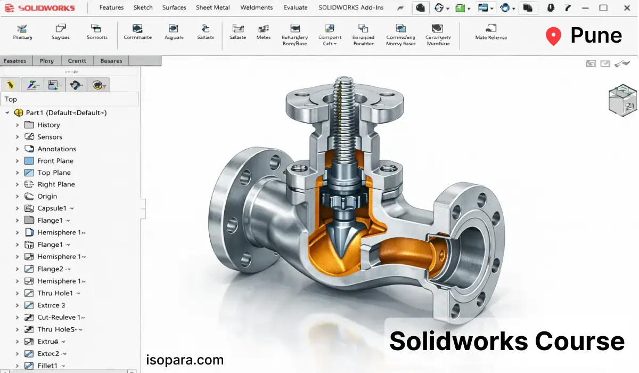This screenshot has width=639, height=373.
Task: Open the Capsule1 feature dropdown arrow
Action: coord(72,209)
